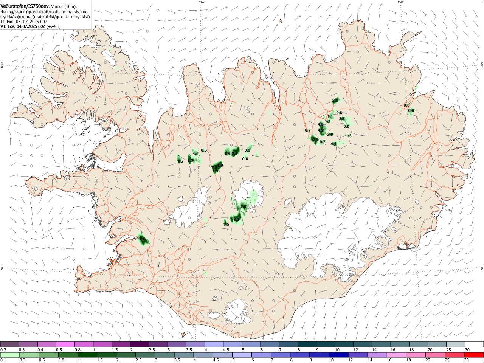Select the dark green 1–1.5 rain legend swatch
This screenshot has height=363, width=484.
(87, 355)
